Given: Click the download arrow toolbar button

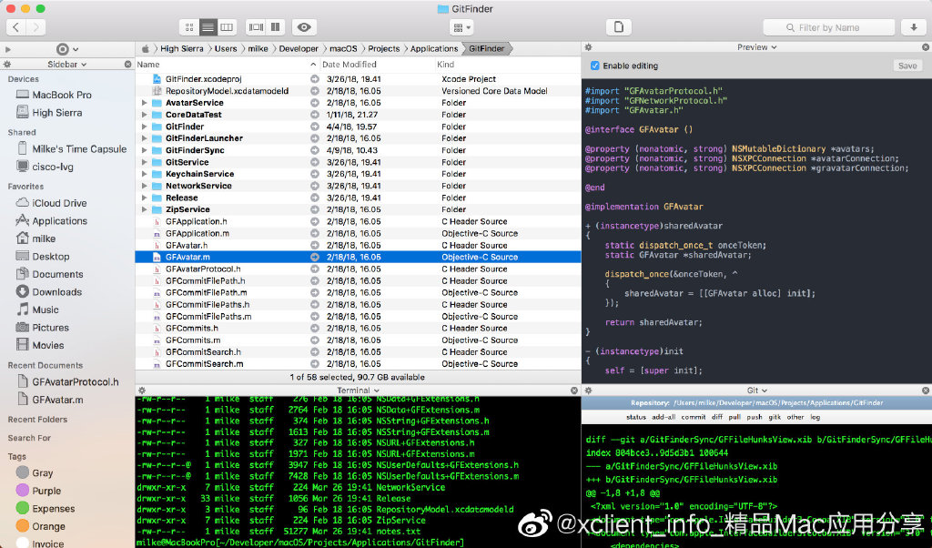Looking at the screenshot, I should 913,27.
